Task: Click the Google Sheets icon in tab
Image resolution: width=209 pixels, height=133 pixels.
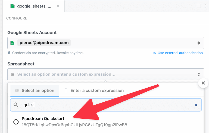Action: 13,6
